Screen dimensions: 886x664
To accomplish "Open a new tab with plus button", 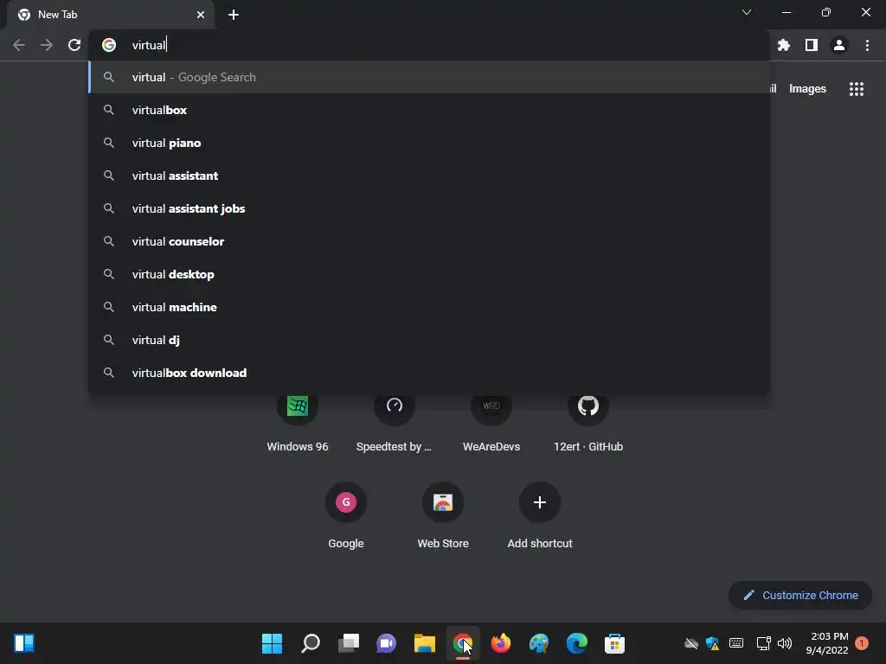I will click(x=234, y=15).
